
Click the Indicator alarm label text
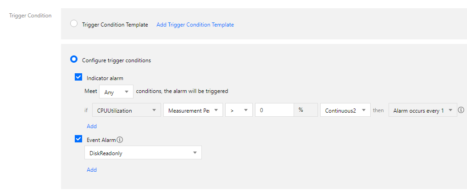[x=105, y=78]
